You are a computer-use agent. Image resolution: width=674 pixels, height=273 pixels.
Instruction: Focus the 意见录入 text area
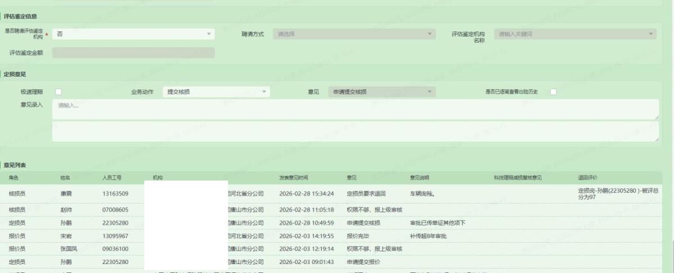point(354,109)
